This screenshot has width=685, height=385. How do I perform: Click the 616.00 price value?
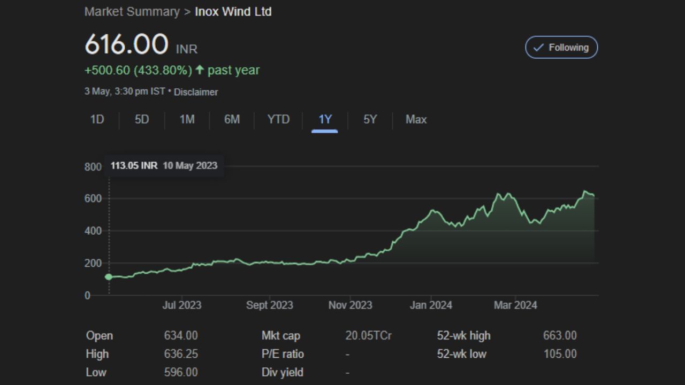tap(126, 44)
